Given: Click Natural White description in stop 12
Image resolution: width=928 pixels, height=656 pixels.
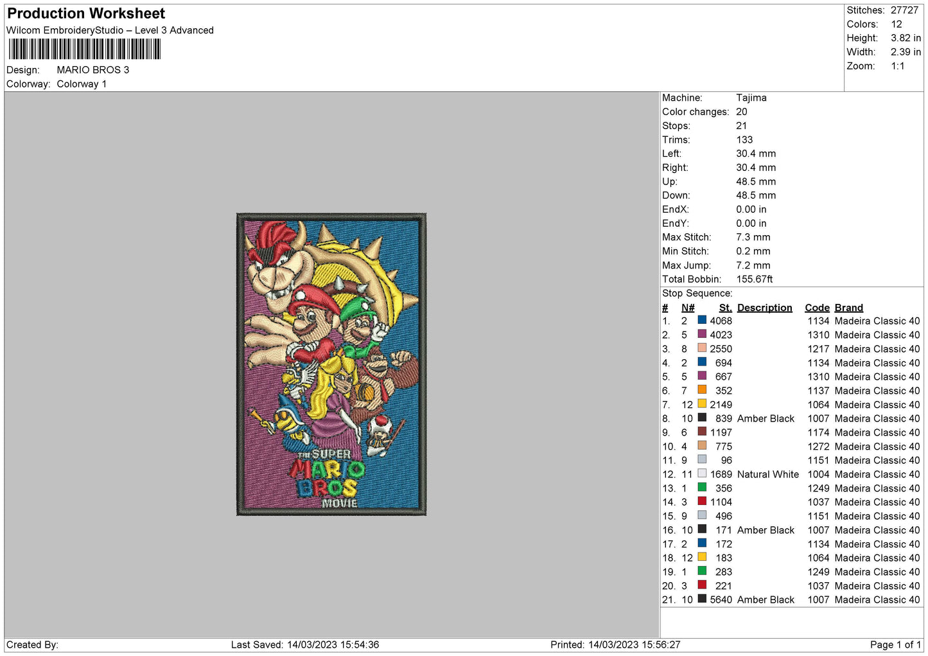Looking at the screenshot, I should (768, 475).
